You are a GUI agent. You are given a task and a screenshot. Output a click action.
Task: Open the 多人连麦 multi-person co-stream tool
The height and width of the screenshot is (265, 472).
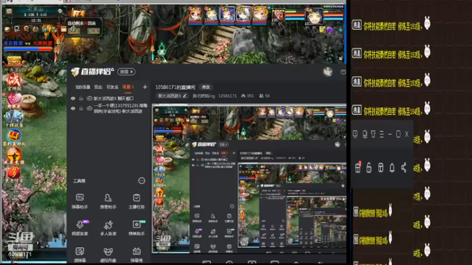click(x=108, y=228)
